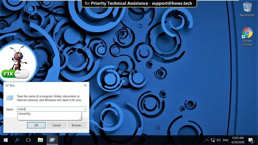Open taskbar search magnifier

[x=17, y=140]
